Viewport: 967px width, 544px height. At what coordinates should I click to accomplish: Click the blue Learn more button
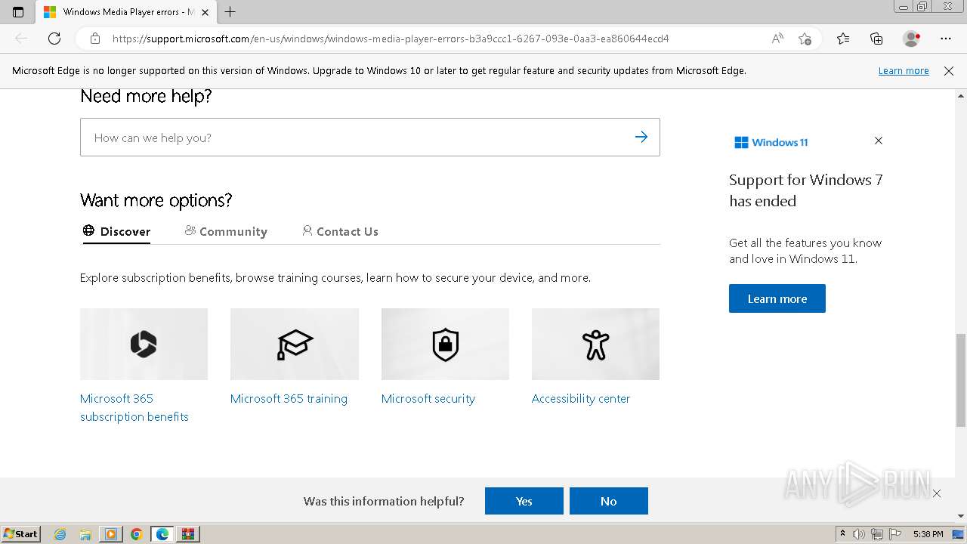click(777, 298)
